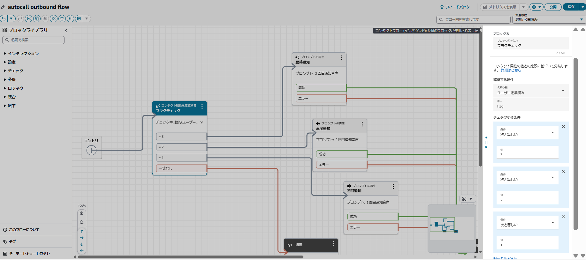The height and width of the screenshot is (260, 586).
Task: Click the copy blocks icon
Action: tap(37, 19)
